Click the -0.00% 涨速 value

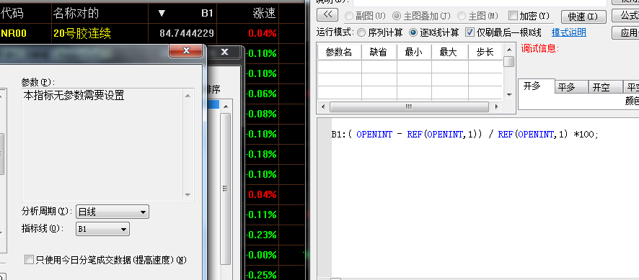click(x=262, y=255)
